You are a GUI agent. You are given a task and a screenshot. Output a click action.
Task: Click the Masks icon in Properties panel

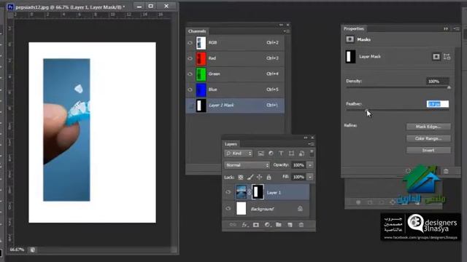[350, 39]
